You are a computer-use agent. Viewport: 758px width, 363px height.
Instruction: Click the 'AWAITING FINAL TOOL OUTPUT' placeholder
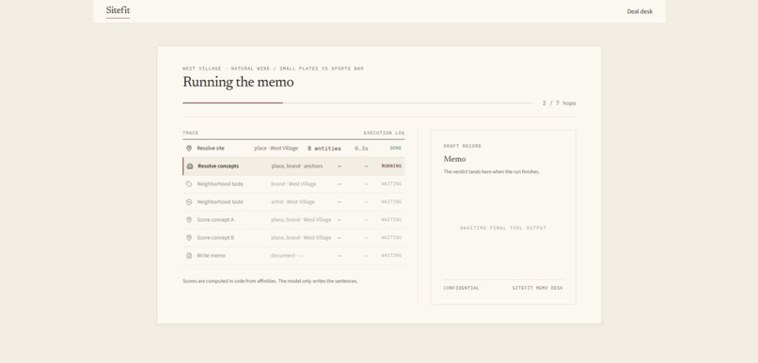(x=503, y=229)
